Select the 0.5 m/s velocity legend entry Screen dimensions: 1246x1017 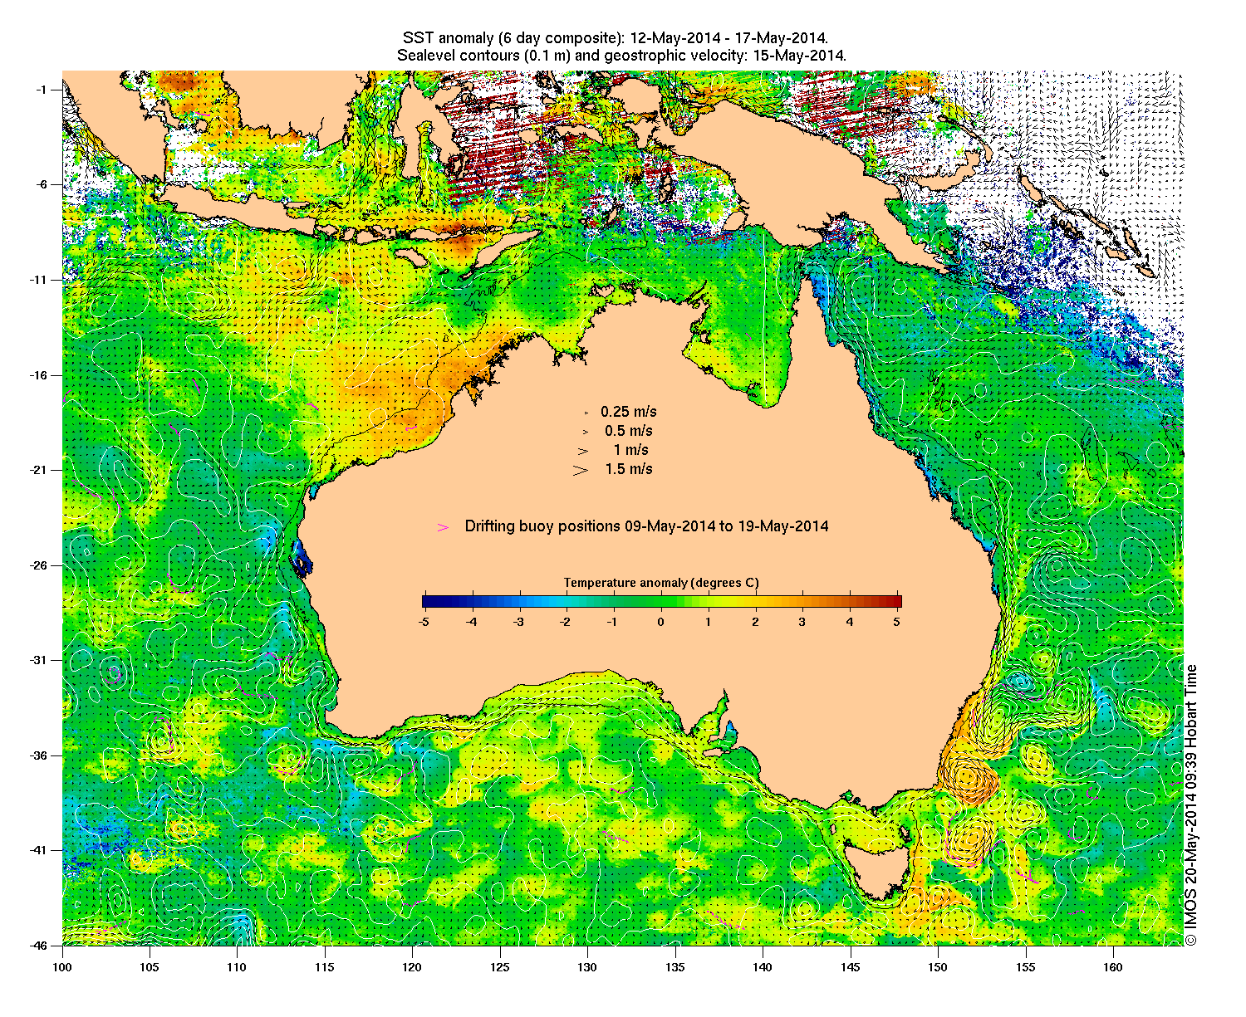click(617, 431)
